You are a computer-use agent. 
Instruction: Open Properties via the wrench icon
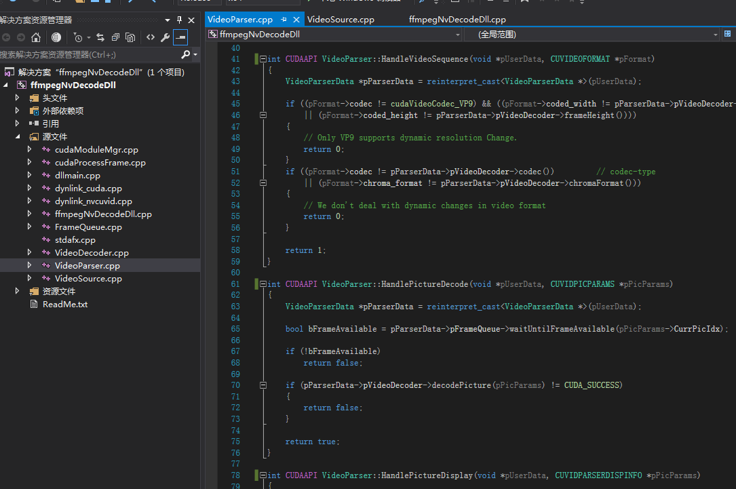pos(165,37)
